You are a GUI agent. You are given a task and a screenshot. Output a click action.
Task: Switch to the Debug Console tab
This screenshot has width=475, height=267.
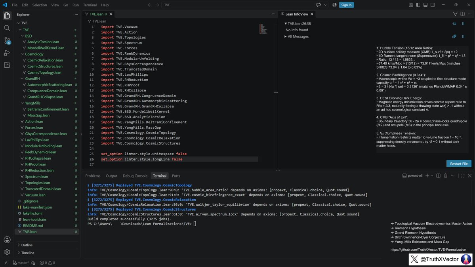point(135,176)
